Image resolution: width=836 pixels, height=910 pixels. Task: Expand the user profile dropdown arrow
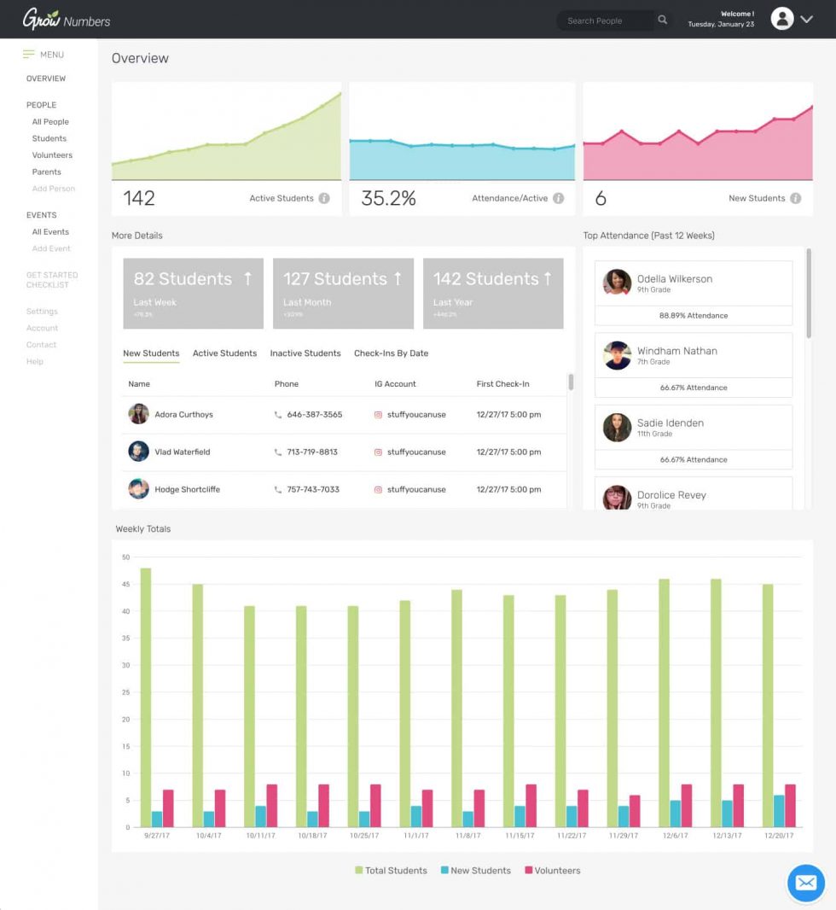point(807,20)
